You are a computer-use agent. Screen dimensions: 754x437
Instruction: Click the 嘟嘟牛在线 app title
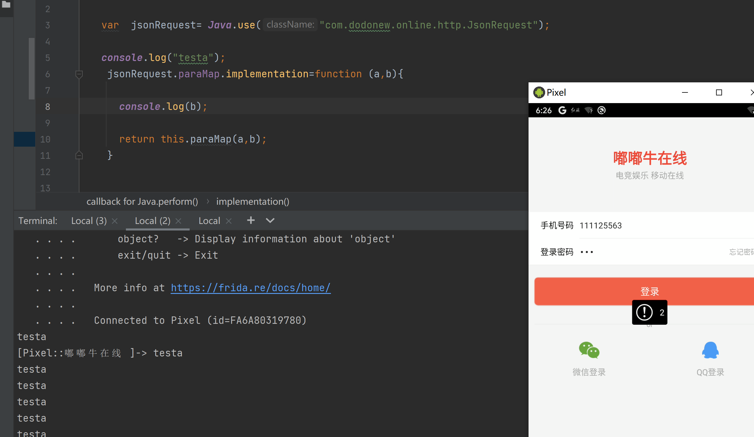pos(650,158)
